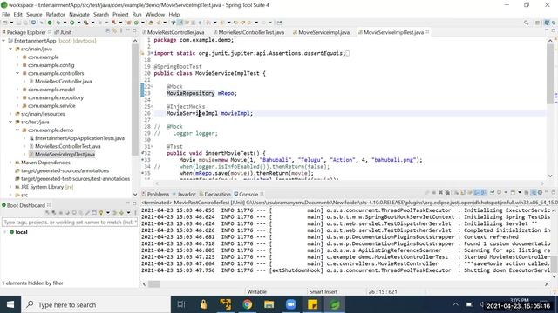Click the Windows search box on taskbar
Screen dimensions: 558x313
coord(96,304)
